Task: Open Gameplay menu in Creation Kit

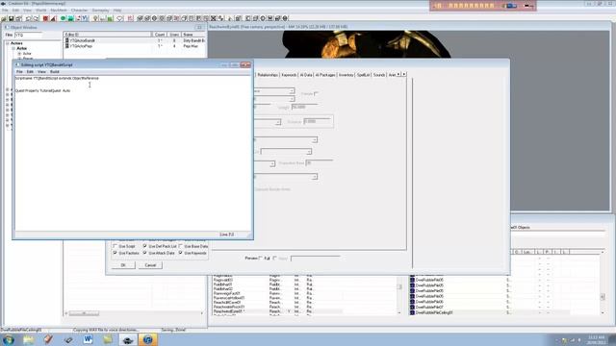Action: pos(100,11)
